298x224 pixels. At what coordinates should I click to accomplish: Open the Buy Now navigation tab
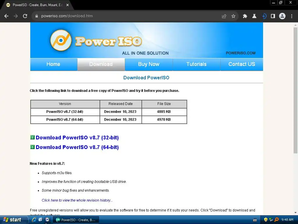click(x=149, y=64)
